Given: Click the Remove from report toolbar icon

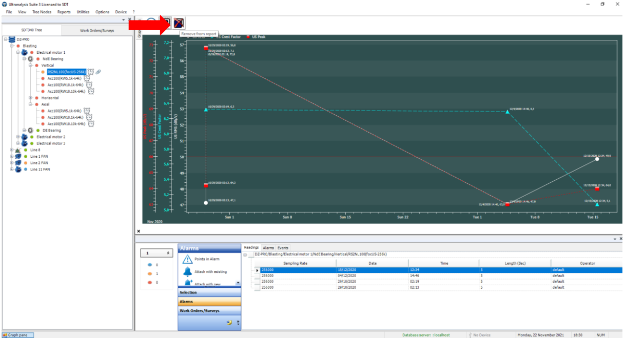Looking at the screenshot, I should [x=179, y=23].
